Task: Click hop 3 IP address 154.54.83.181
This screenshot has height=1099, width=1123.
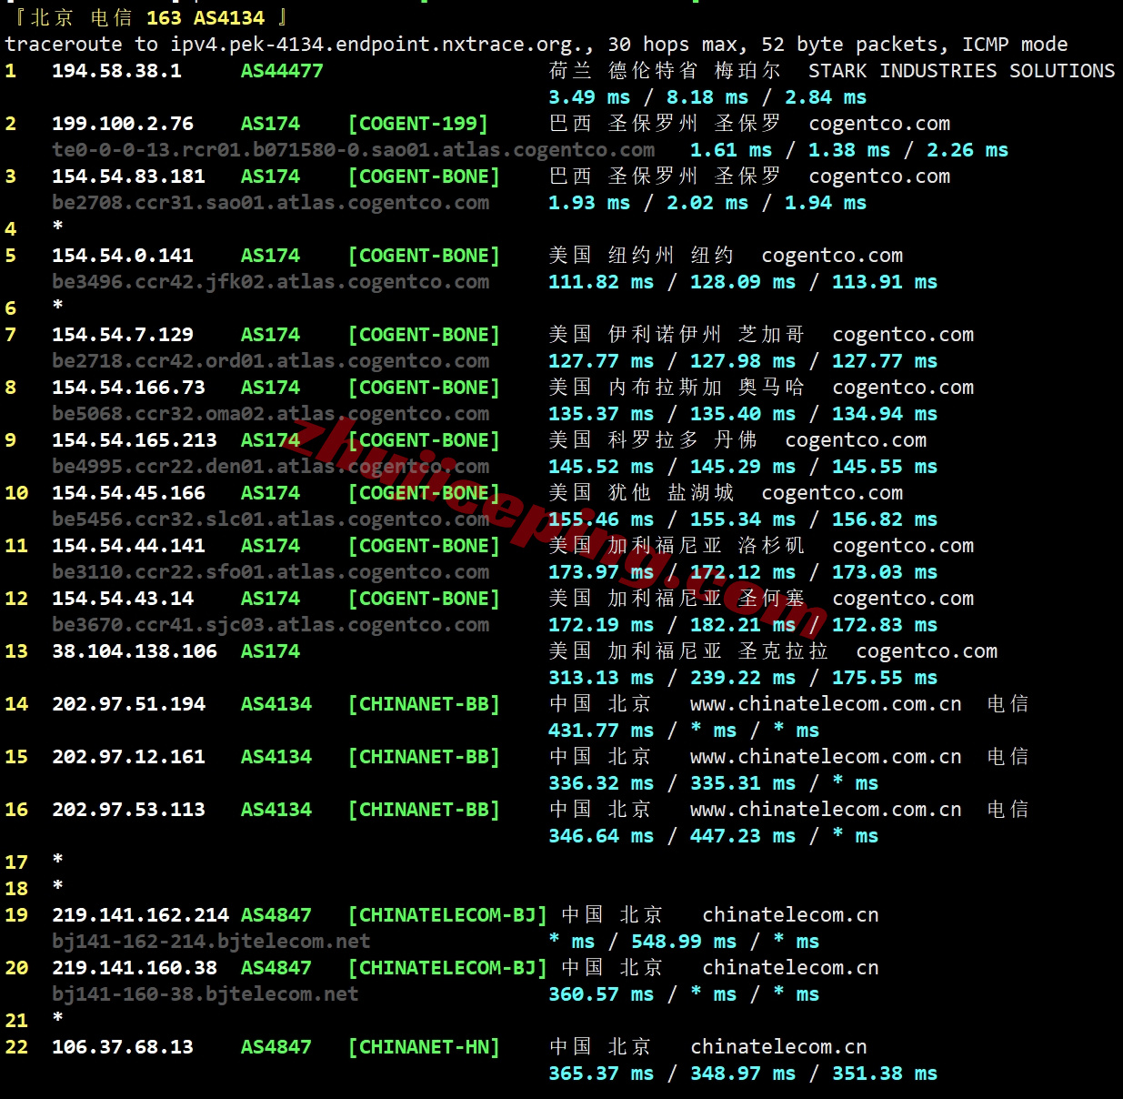Action: coord(128,176)
